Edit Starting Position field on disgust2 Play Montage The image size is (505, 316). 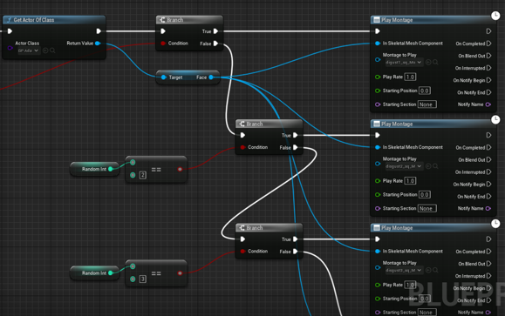[x=425, y=194]
